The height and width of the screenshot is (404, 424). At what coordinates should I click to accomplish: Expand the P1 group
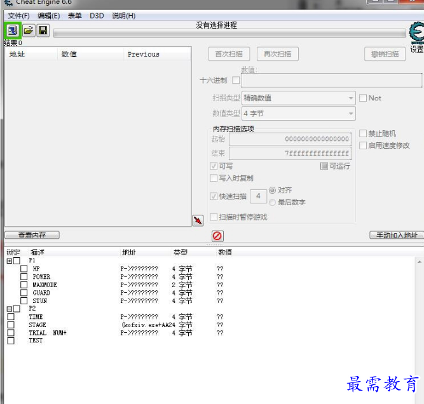(10, 261)
